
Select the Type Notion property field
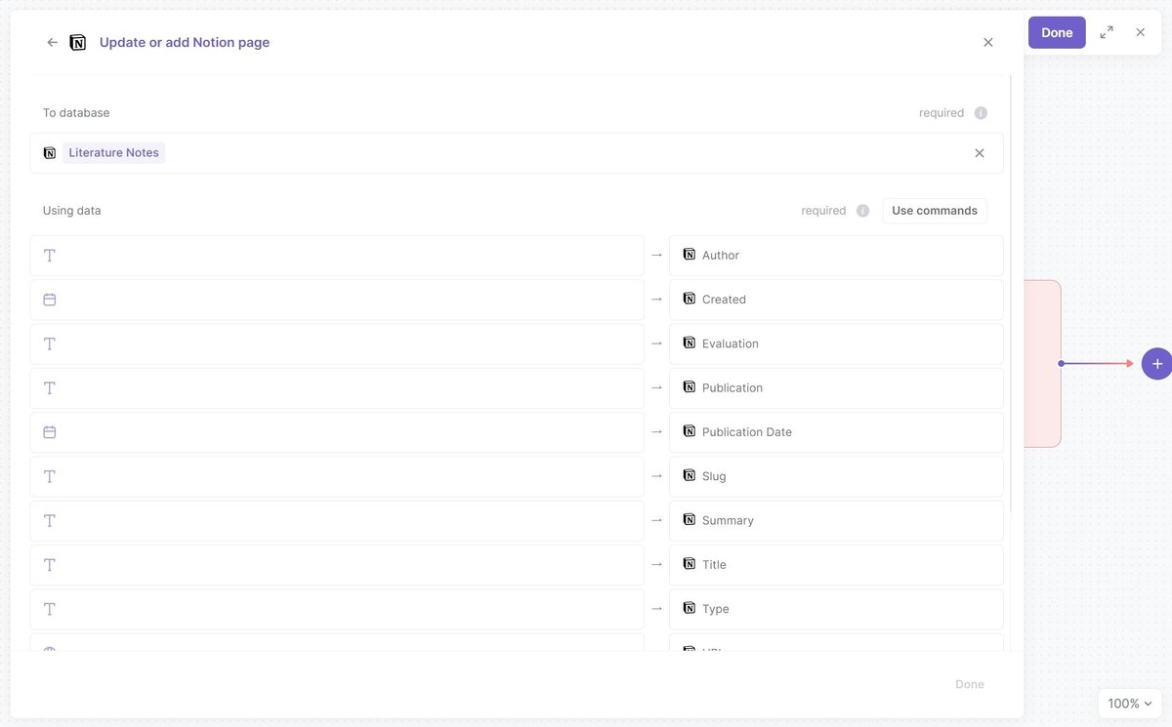[x=836, y=610]
